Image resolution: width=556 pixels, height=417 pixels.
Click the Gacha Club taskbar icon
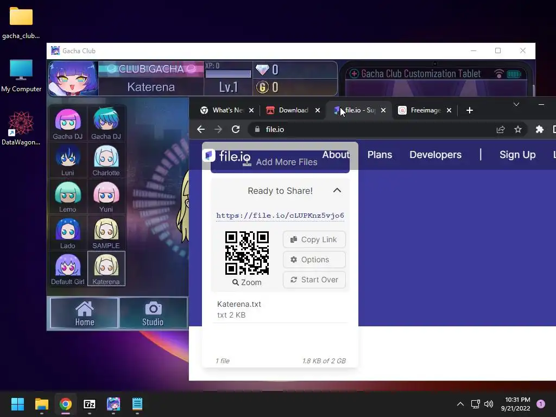click(113, 404)
